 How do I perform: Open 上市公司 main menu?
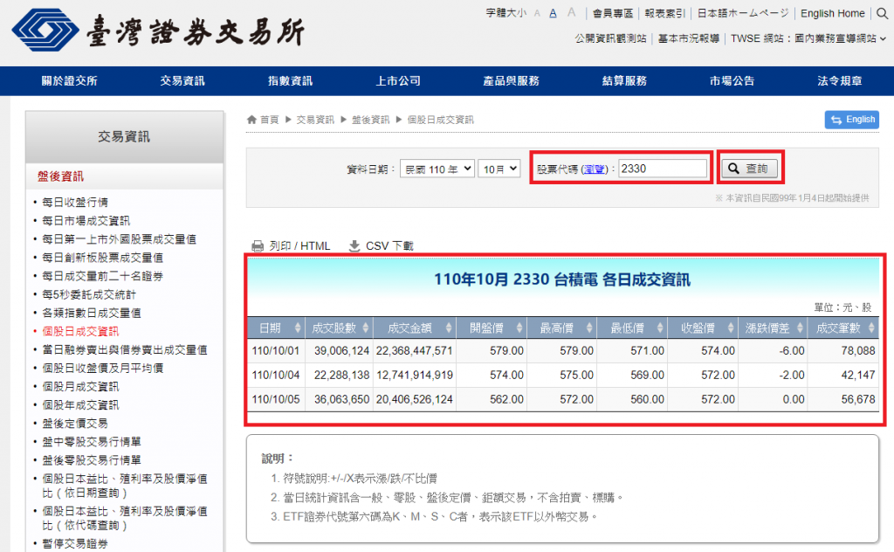click(398, 81)
